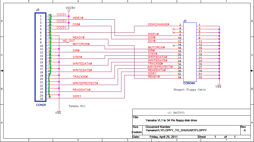
Task: Select MOTORON# label beside J2 pin 16
Action: (x=156, y=47)
